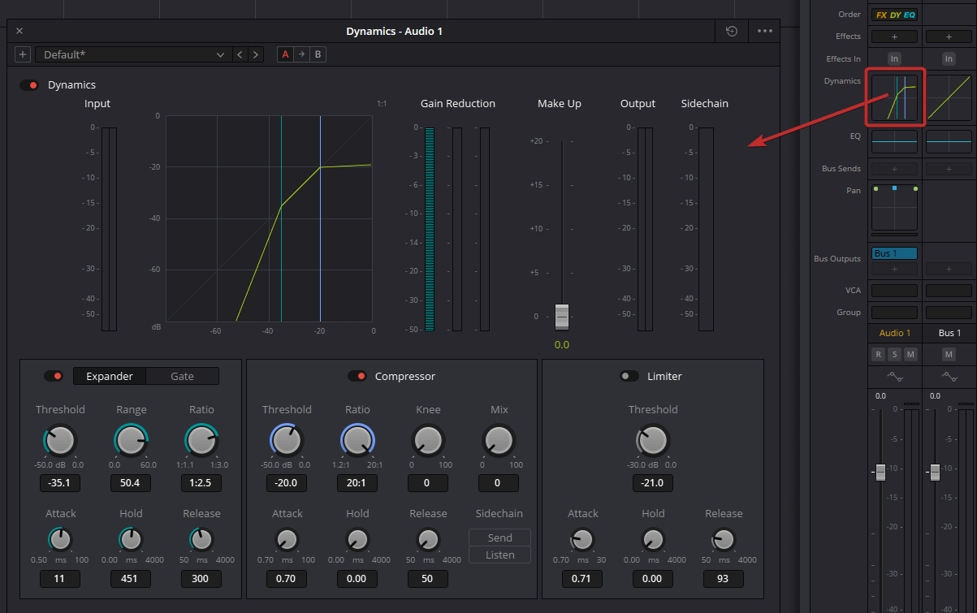The width and height of the screenshot is (977, 613).
Task: Click the Expander Release knob
Action: [201, 538]
